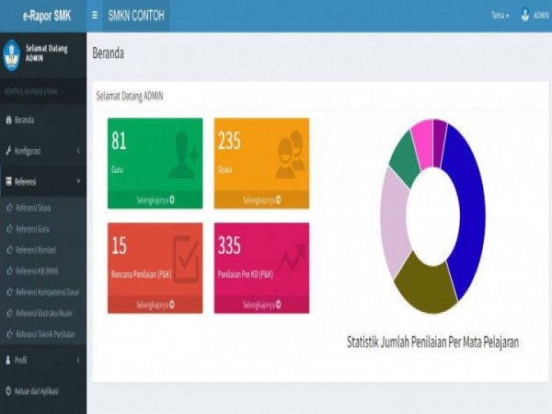Click the Referensi list icon
The width and height of the screenshot is (552, 414).
[x=9, y=181]
